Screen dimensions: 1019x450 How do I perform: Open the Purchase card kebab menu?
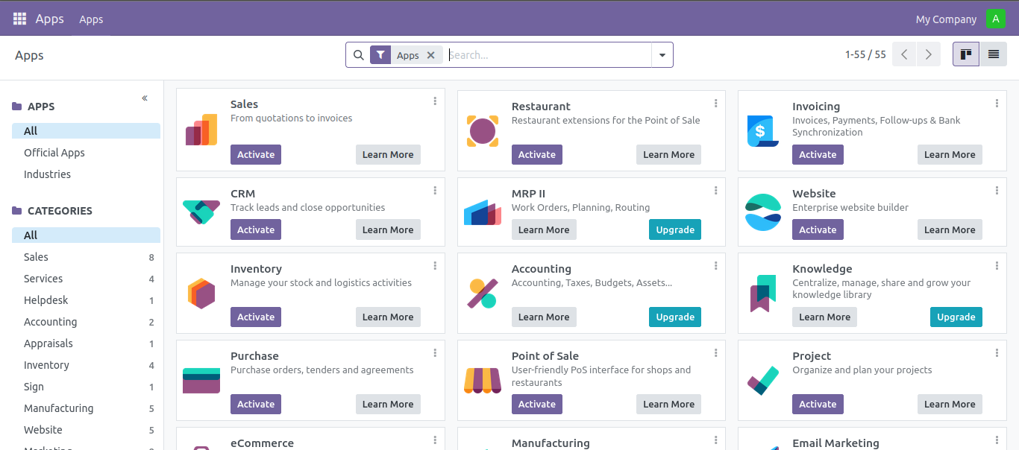coord(435,353)
